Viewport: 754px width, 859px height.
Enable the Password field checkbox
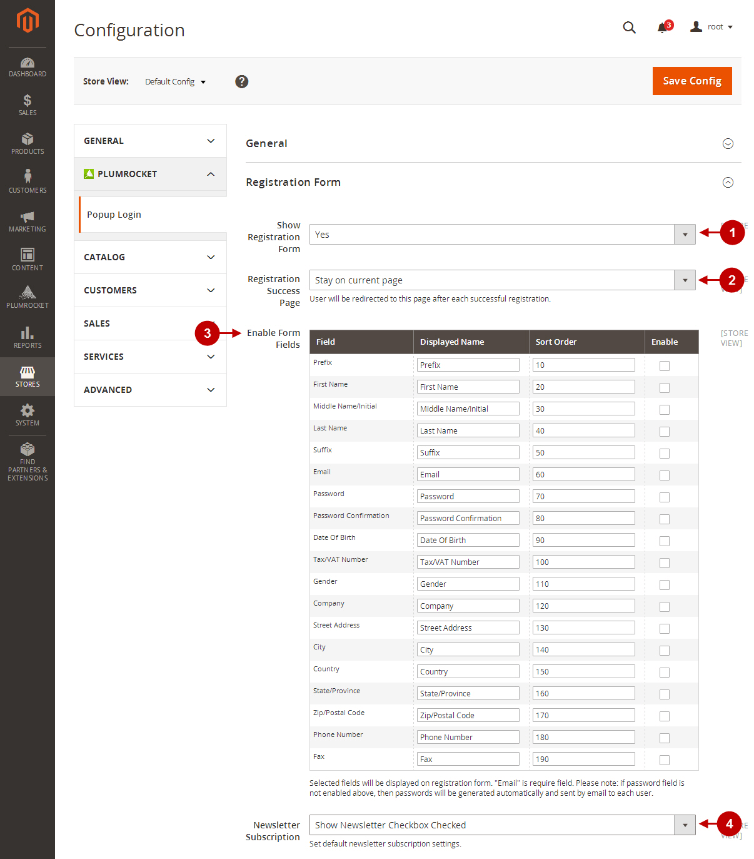click(665, 497)
